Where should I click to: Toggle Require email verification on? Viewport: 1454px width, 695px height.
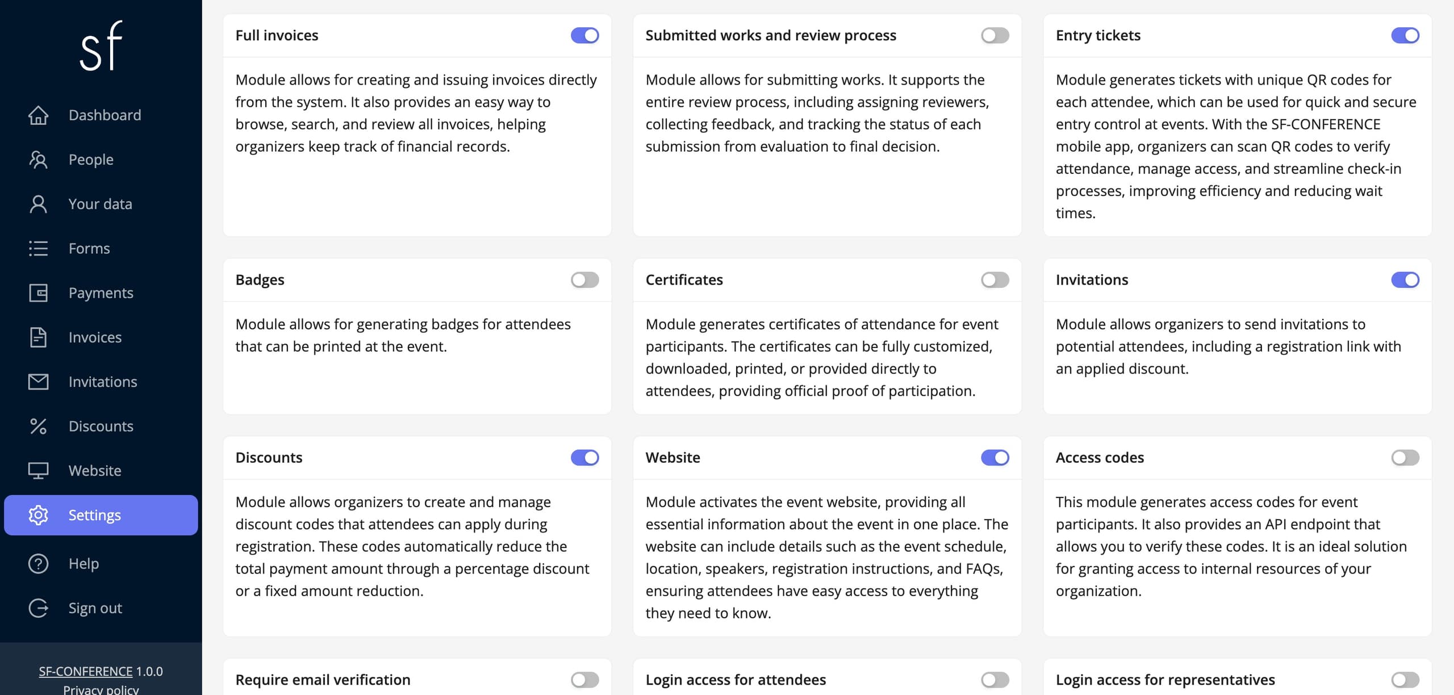pyautogui.click(x=585, y=680)
